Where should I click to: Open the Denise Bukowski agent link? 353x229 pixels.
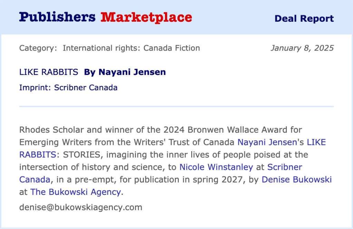click(296, 179)
